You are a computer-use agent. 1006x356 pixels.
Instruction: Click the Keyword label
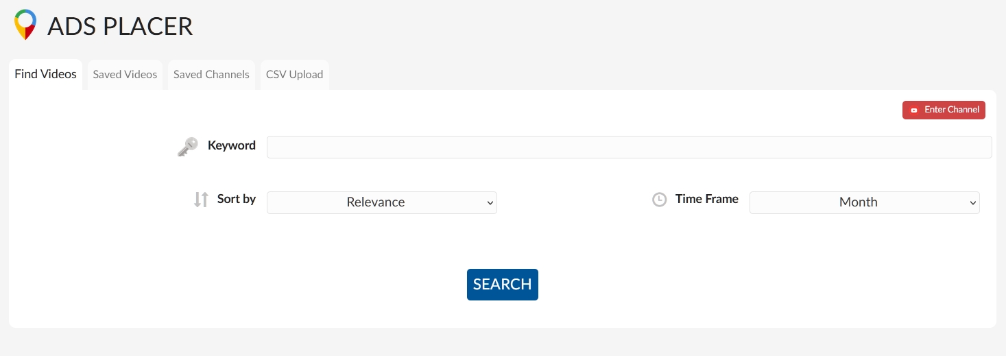pos(232,145)
